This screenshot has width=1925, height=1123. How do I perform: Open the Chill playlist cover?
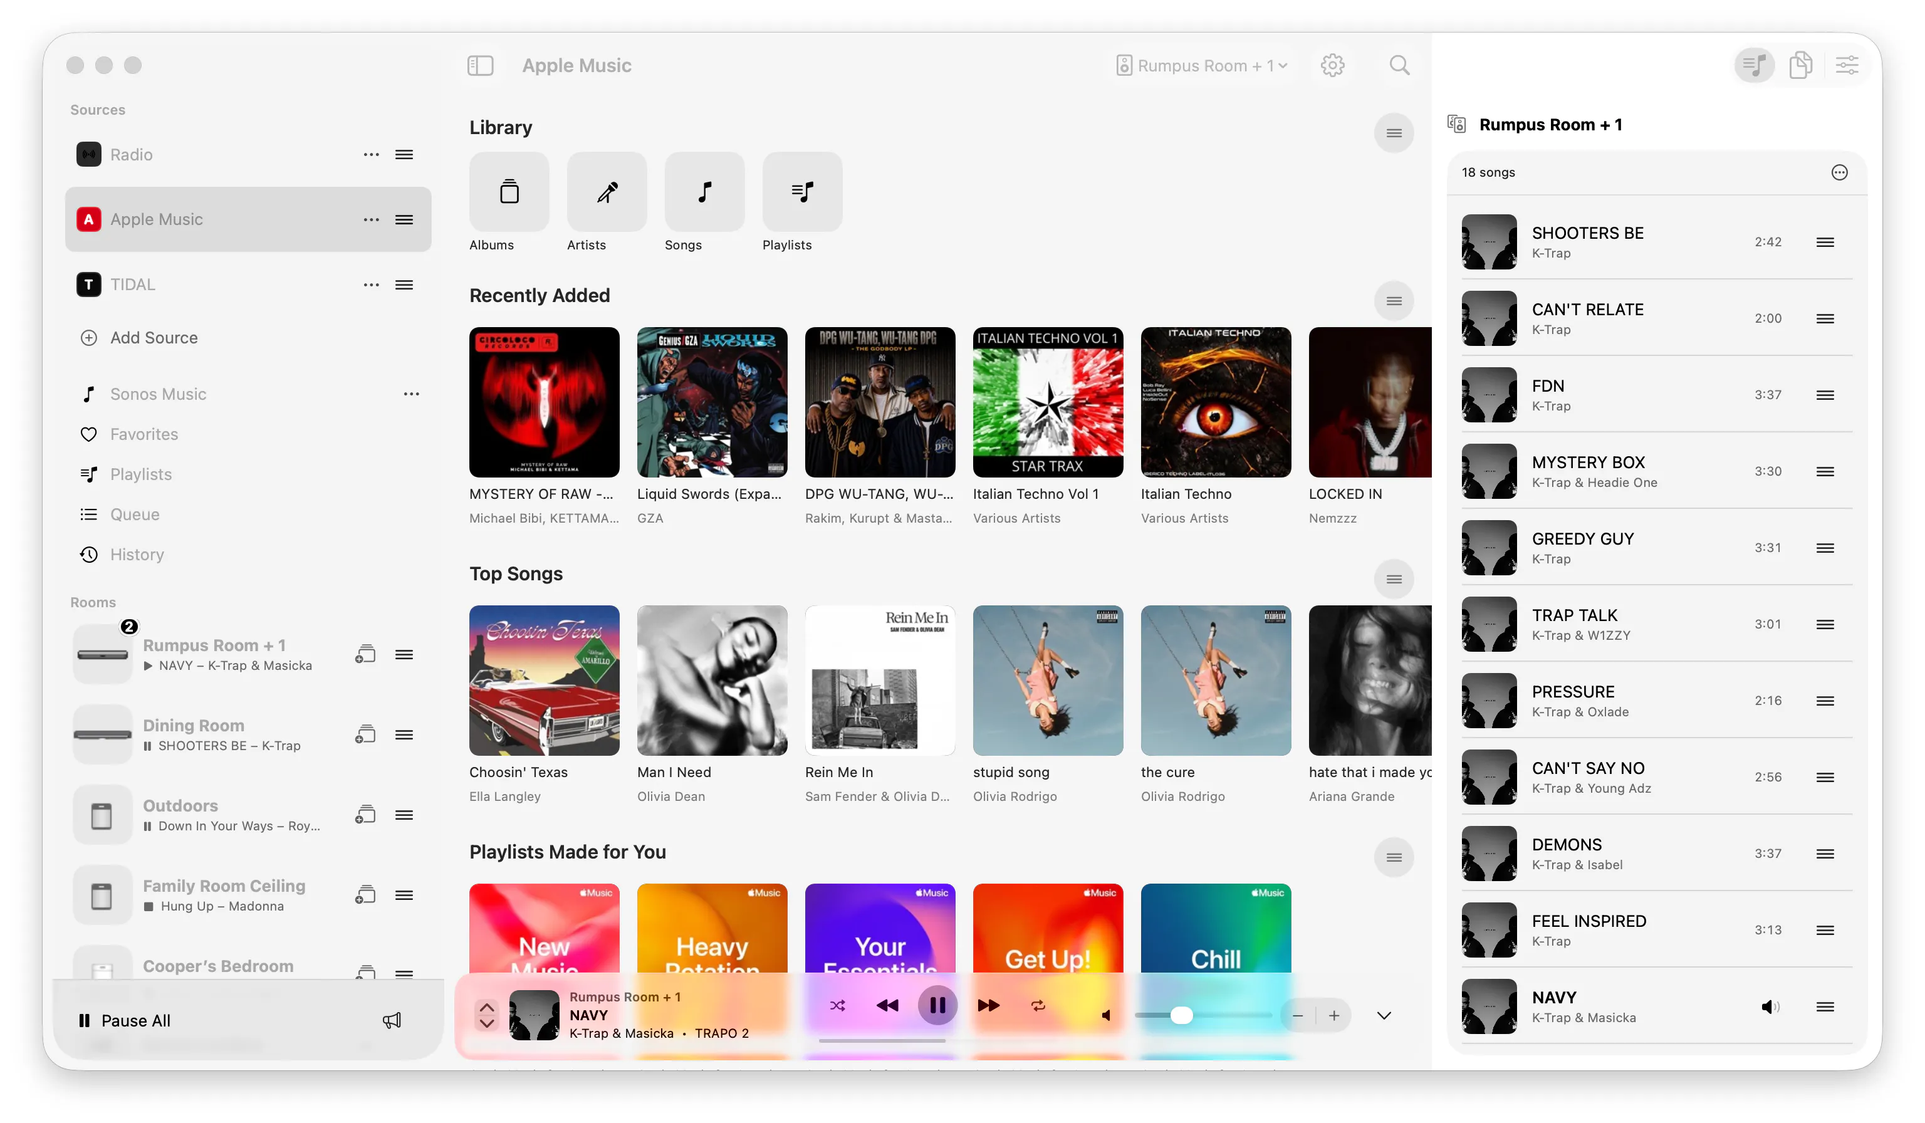click(1216, 929)
